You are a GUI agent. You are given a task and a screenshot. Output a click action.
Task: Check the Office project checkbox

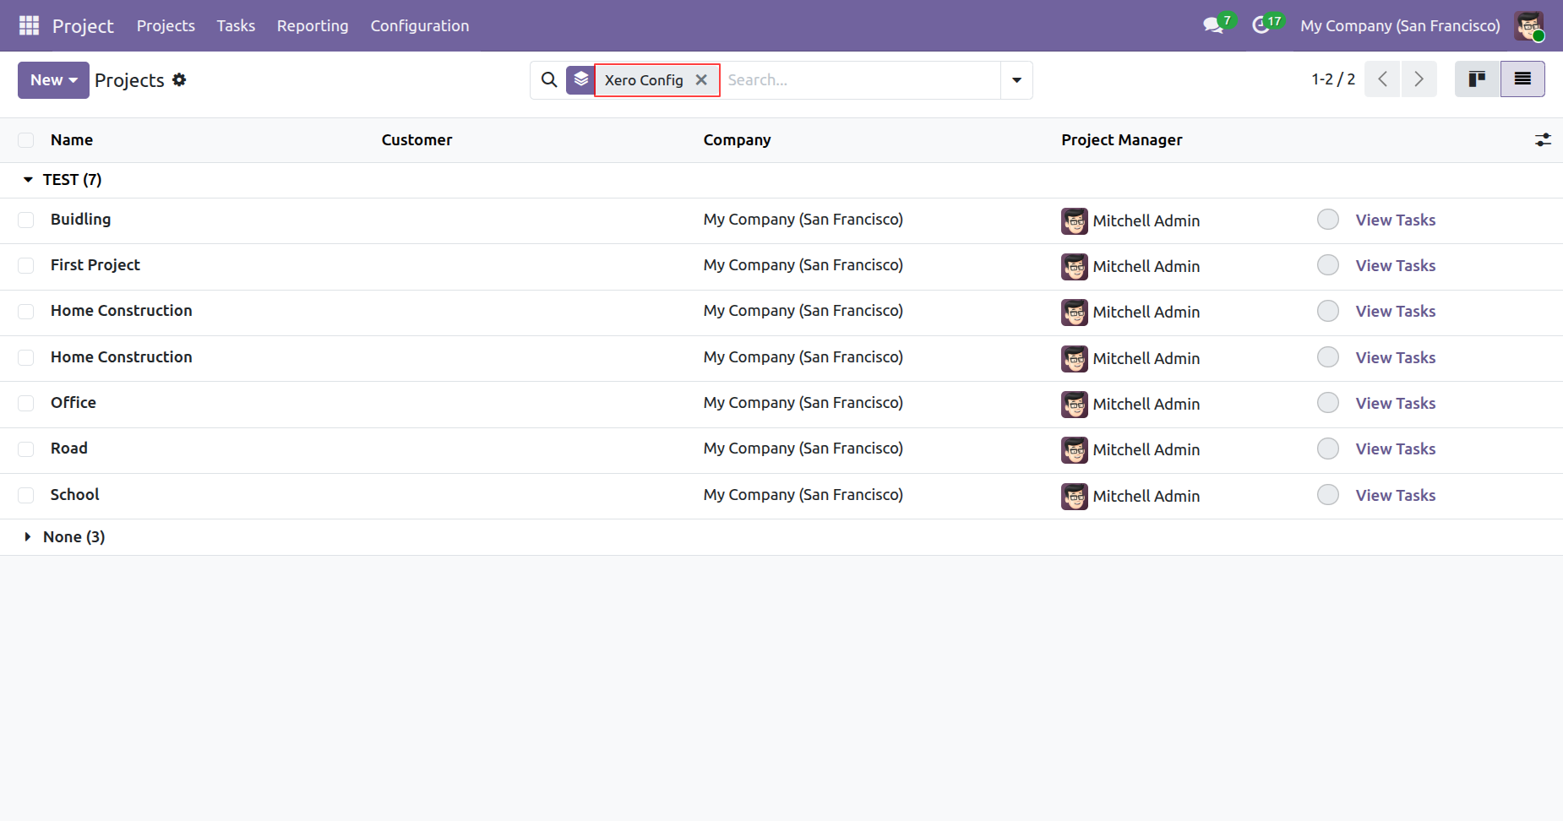point(26,403)
